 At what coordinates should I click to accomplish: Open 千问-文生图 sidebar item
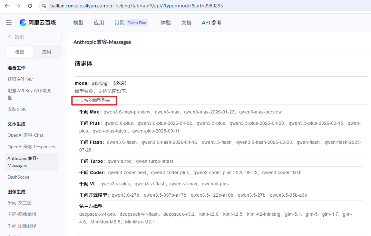pos(20,202)
